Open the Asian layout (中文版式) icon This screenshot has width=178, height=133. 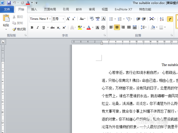tap(152, 19)
